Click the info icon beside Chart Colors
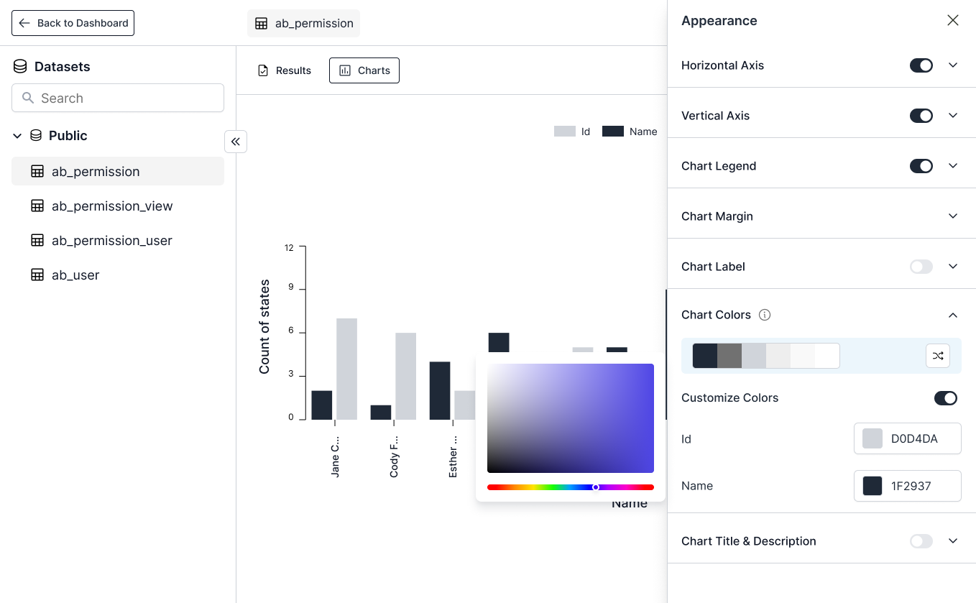 (x=765, y=315)
